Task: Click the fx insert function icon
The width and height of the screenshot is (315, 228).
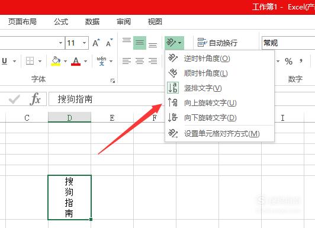Action: pyautogui.click(x=36, y=99)
